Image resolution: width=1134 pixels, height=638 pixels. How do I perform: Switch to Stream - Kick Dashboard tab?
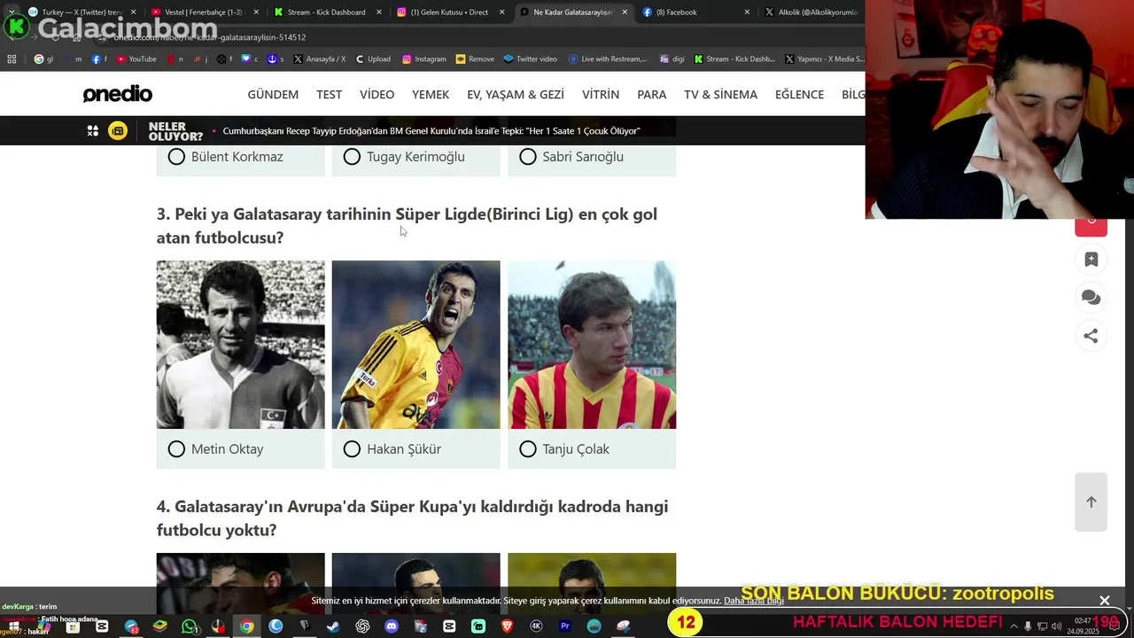(x=326, y=12)
